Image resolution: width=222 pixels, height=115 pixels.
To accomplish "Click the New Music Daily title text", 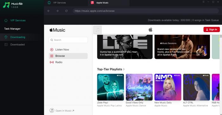I will coord(163,103).
